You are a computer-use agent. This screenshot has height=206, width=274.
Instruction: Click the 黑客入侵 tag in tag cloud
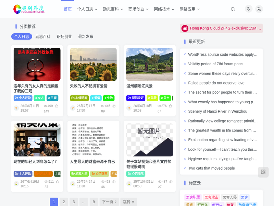[229, 197]
